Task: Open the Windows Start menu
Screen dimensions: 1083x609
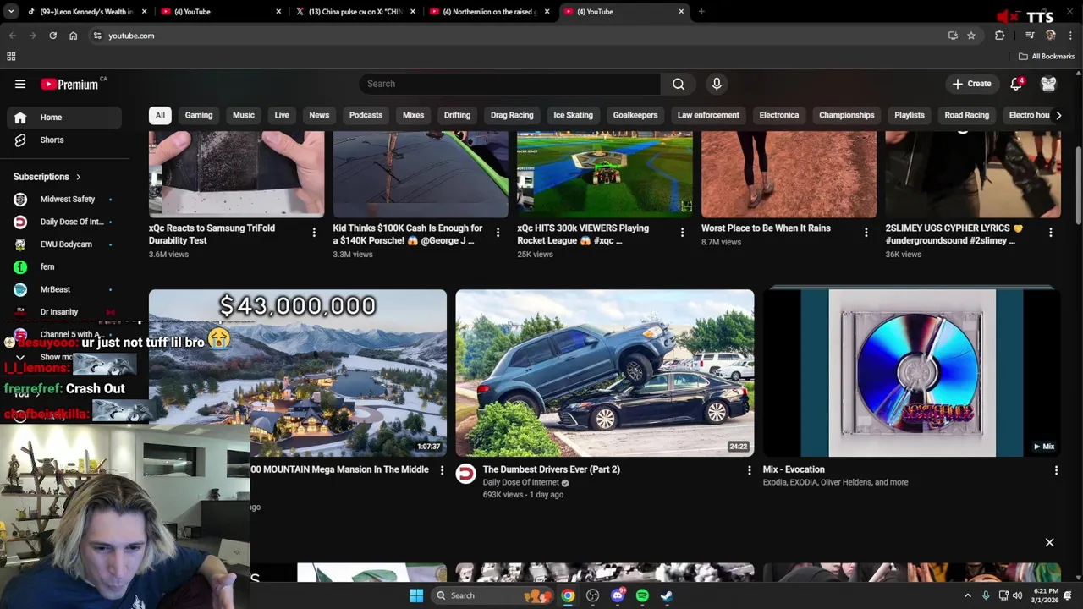Action: point(416,595)
